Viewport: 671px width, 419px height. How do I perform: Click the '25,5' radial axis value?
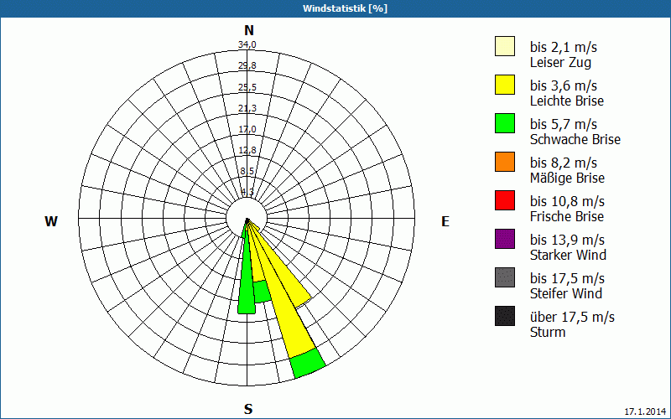click(247, 87)
